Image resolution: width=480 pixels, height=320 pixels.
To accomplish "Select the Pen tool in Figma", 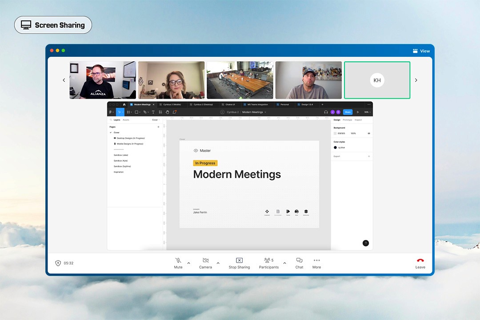I will [146, 112].
